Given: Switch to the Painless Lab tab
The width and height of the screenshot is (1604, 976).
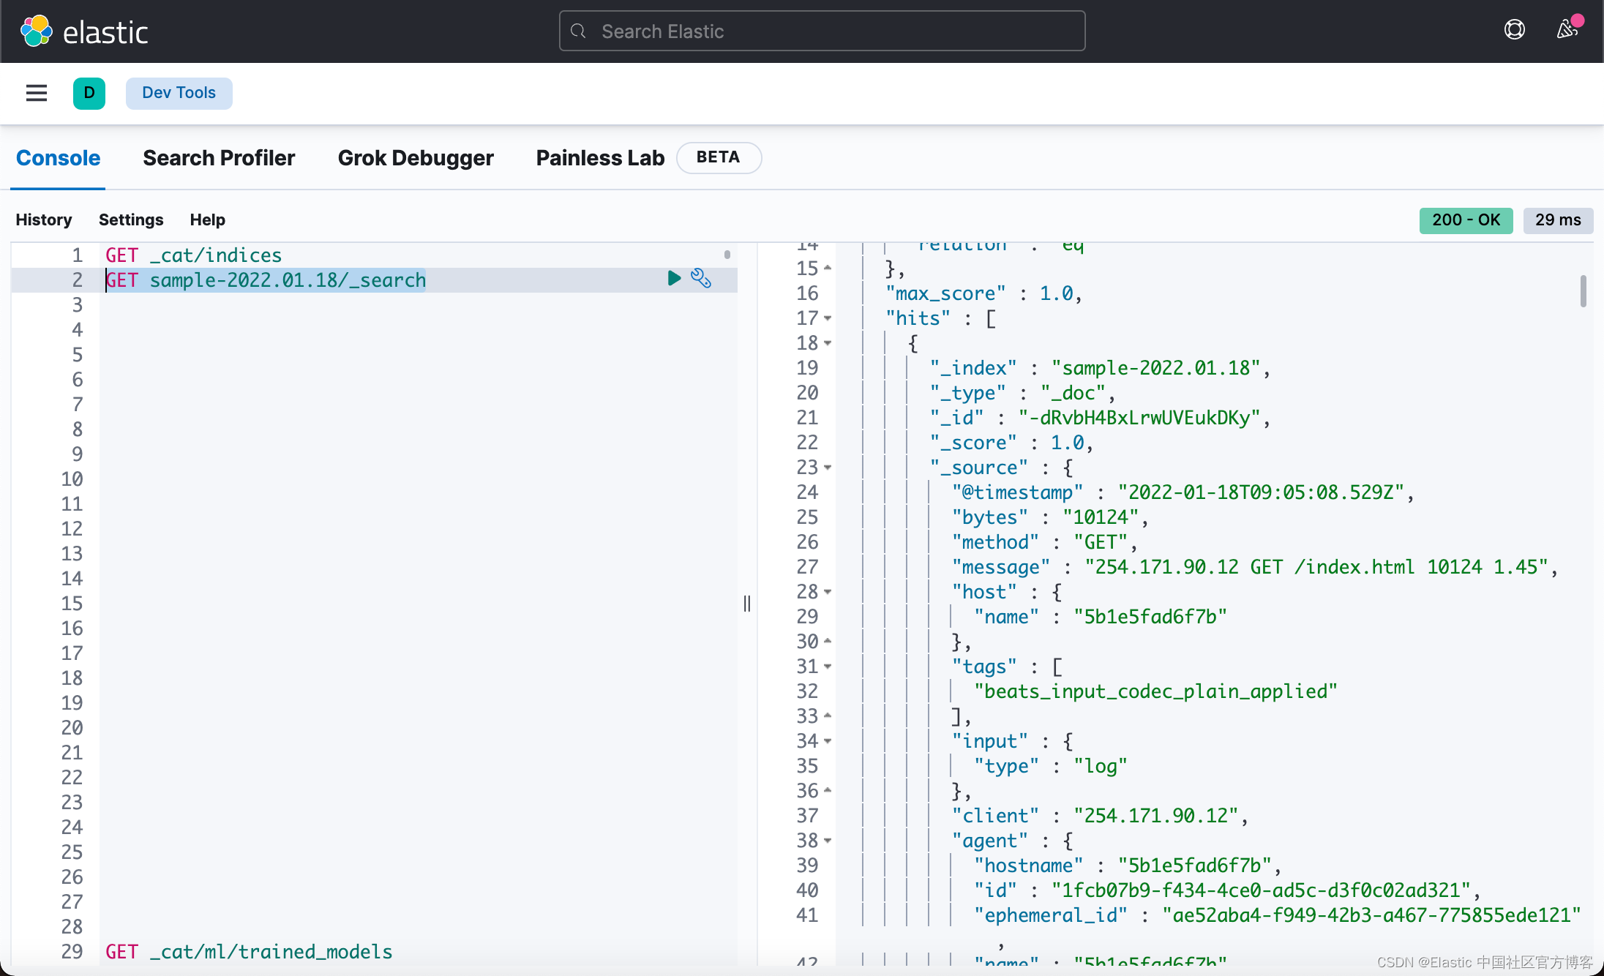Looking at the screenshot, I should (600, 158).
